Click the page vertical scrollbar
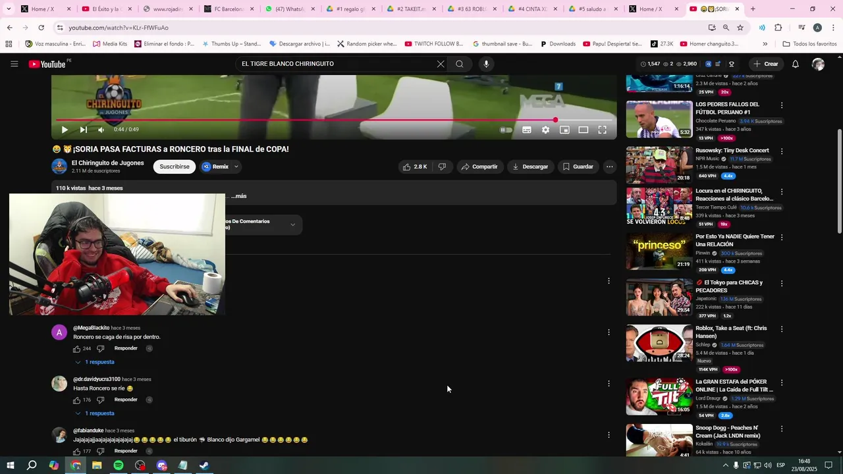The image size is (843, 474). (839, 181)
